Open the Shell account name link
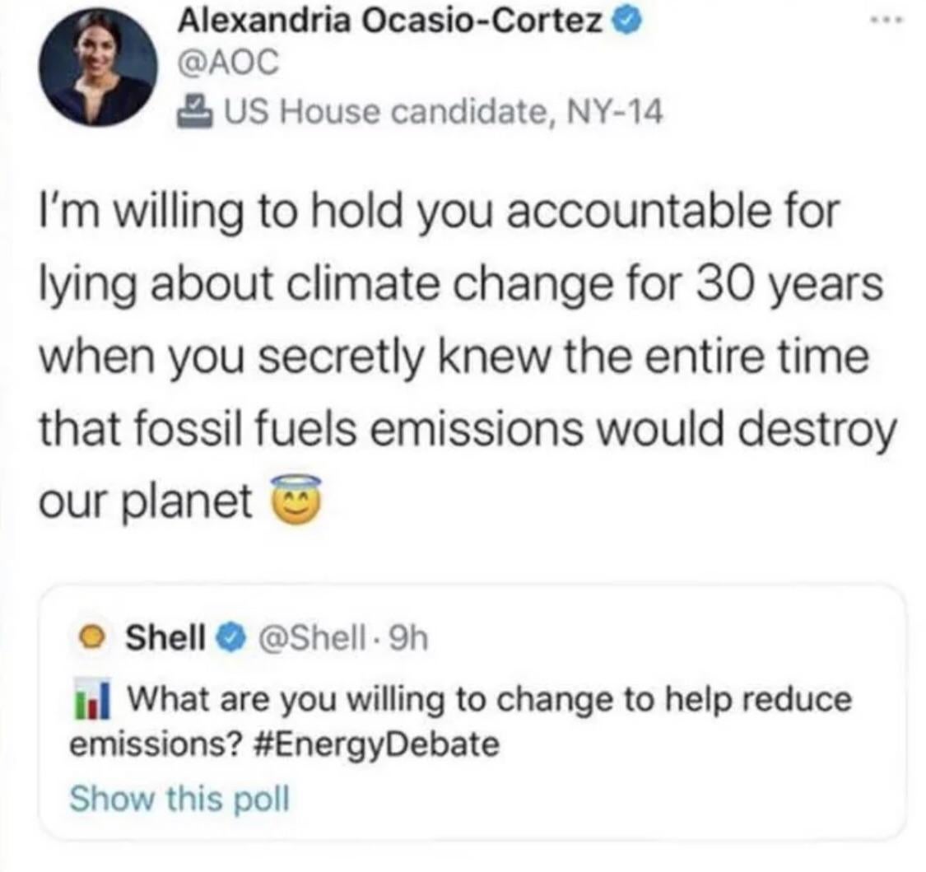 (162, 636)
